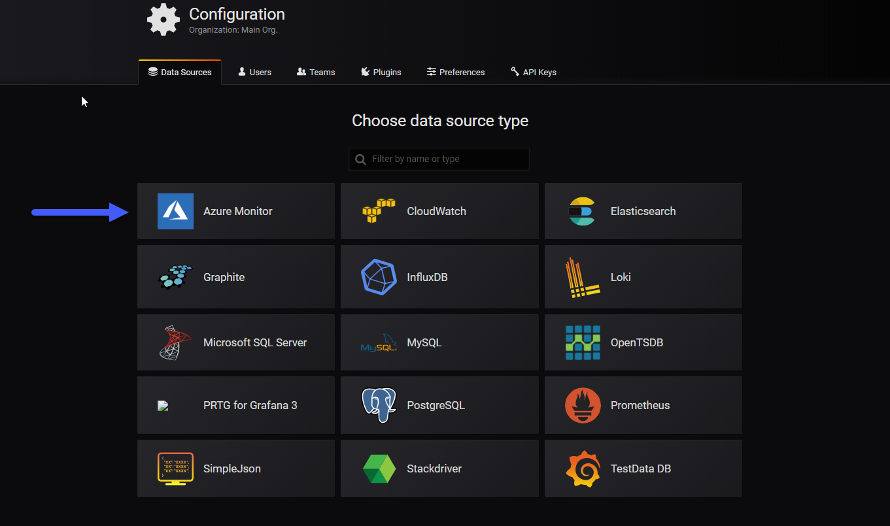Choose the PostgreSQL label
The width and height of the screenshot is (890, 526).
coord(436,405)
